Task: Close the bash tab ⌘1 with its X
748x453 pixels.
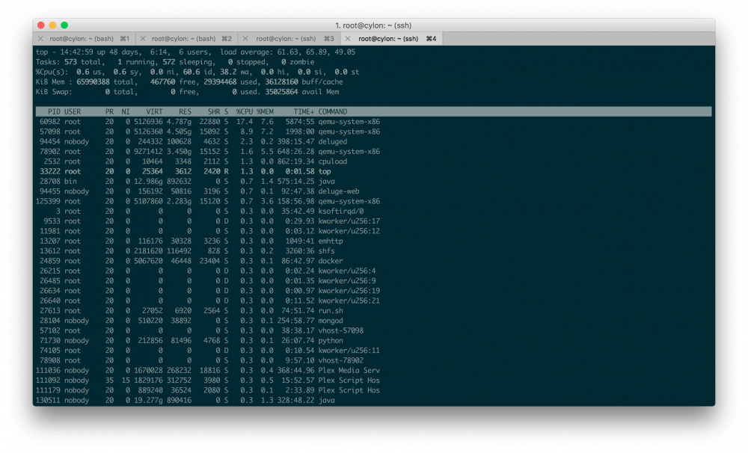Action: coord(40,39)
